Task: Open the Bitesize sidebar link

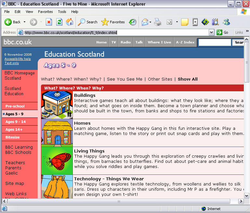Action: tap(13, 137)
